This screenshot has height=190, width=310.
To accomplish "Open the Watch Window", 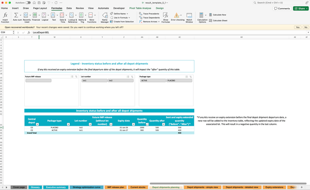I will click(189, 16).
